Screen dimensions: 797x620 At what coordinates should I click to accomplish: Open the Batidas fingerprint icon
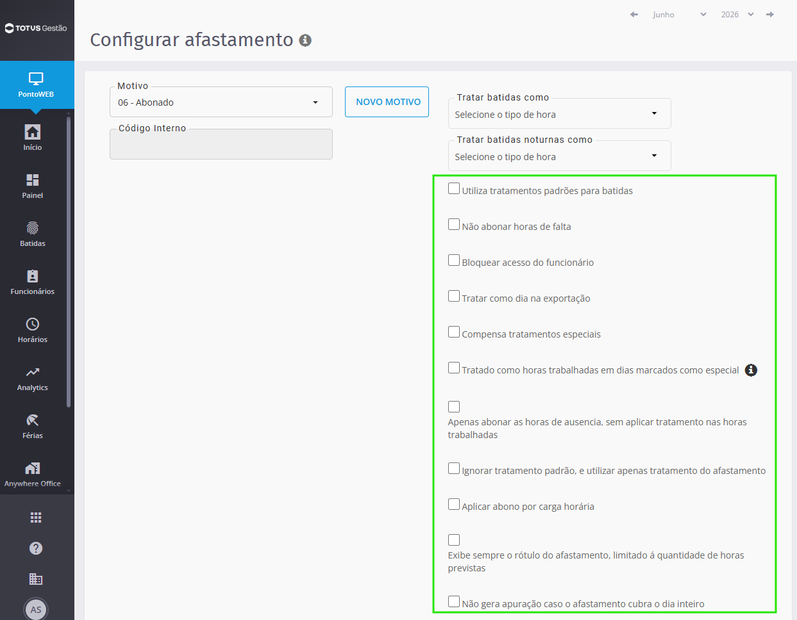click(33, 228)
